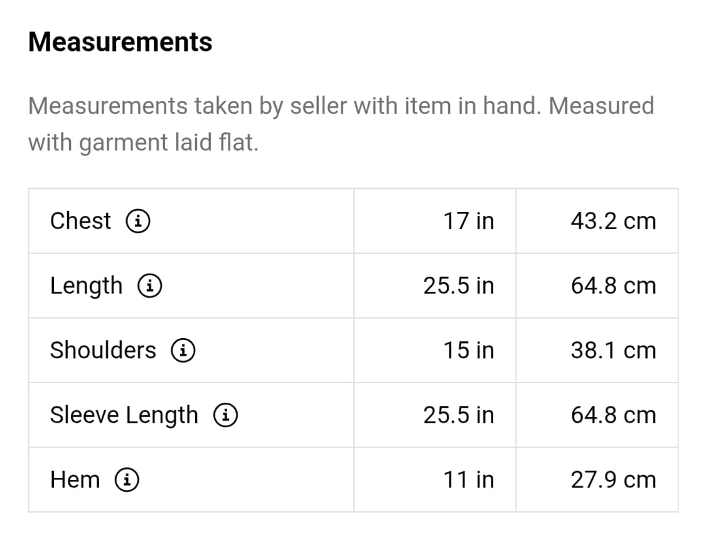Tap the Sleeve Length info icon
This screenshot has width=706, height=552.
tap(225, 415)
